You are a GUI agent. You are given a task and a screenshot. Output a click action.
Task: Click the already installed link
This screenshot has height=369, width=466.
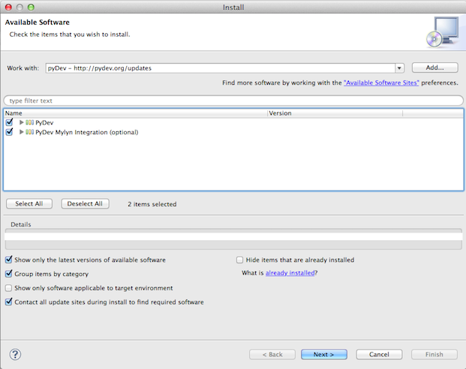point(290,273)
